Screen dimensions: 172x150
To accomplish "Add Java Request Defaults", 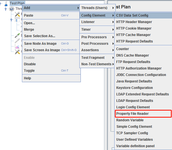I will coord(143,81).
